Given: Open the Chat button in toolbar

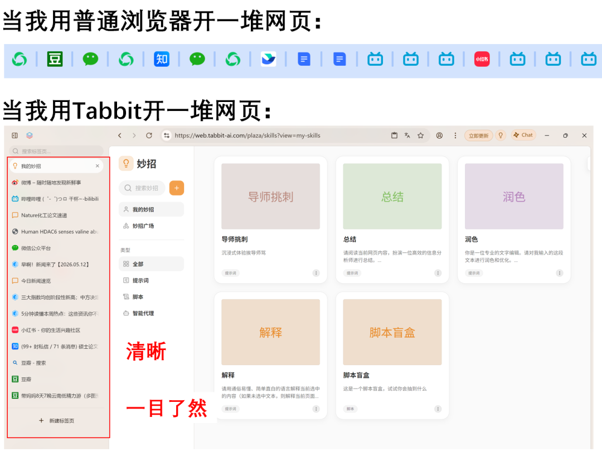Looking at the screenshot, I should click(523, 135).
